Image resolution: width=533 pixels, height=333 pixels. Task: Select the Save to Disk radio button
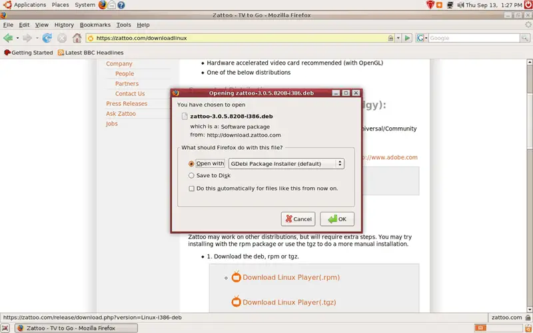pos(191,176)
